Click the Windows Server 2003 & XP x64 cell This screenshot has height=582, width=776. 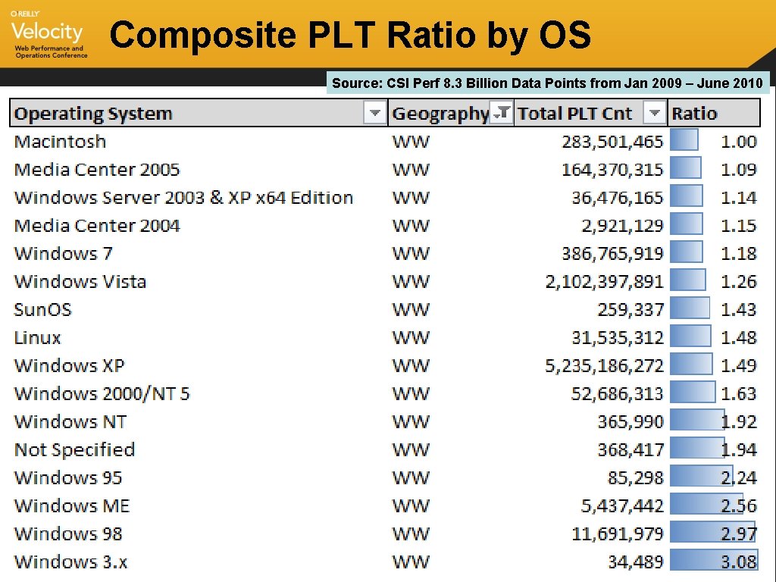pyautogui.click(x=183, y=197)
